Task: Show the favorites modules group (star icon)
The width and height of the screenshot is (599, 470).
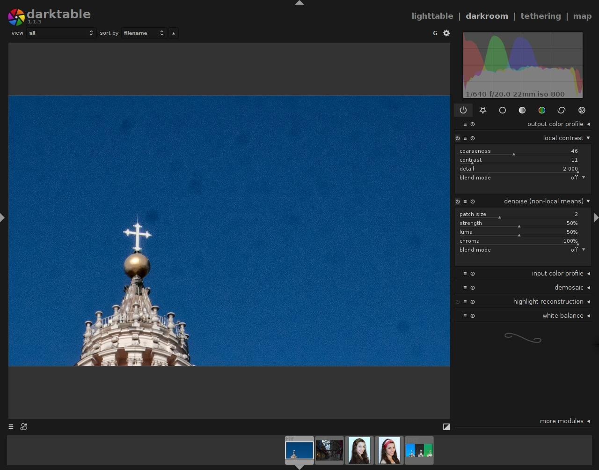Action: point(483,110)
